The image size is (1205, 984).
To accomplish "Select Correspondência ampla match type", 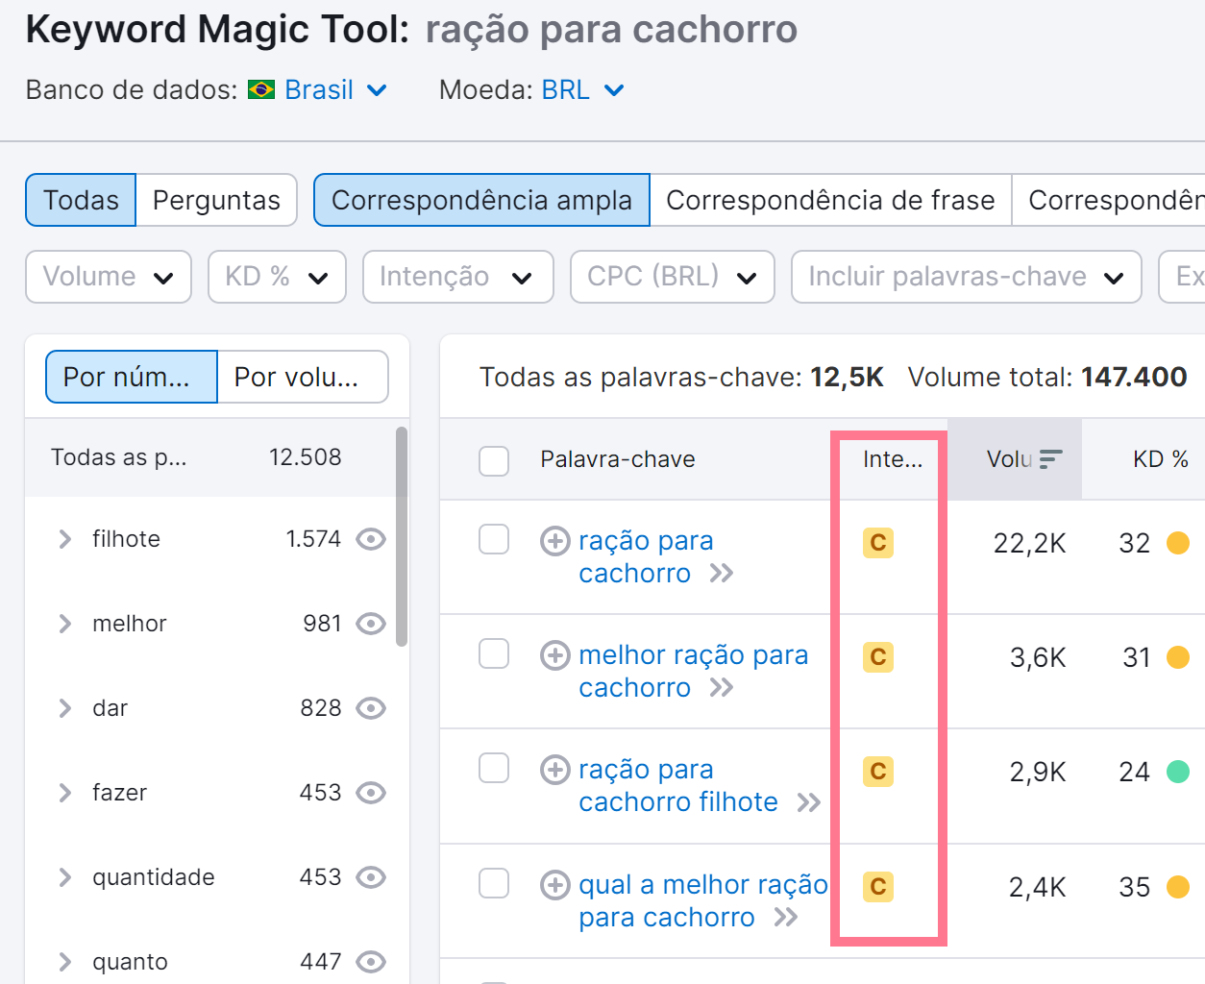I will [481, 200].
